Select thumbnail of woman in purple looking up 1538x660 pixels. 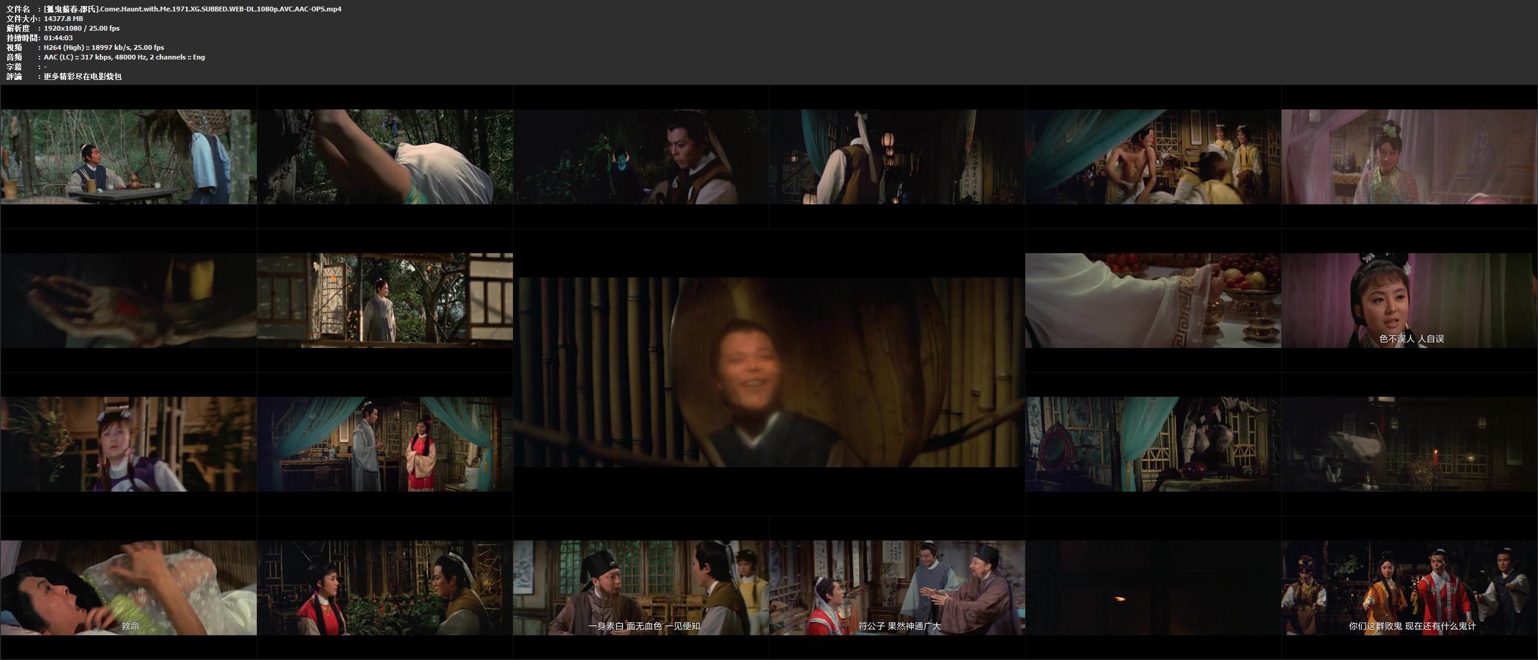tap(128, 444)
